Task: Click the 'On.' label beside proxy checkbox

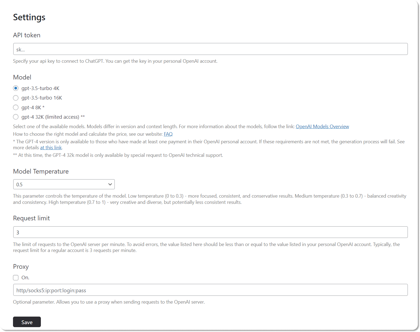Action: [x=25, y=278]
